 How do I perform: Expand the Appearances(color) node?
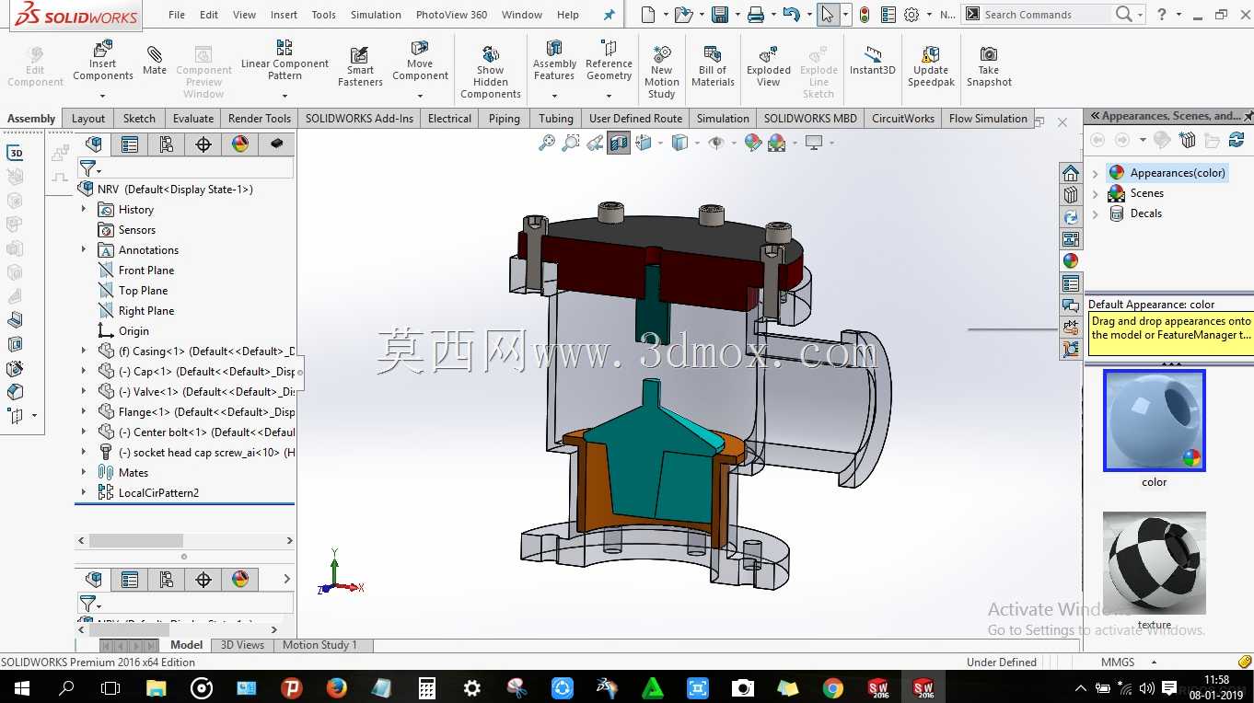[1096, 173]
